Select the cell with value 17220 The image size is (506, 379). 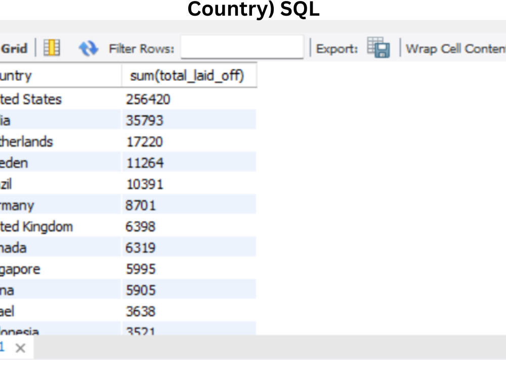point(189,141)
